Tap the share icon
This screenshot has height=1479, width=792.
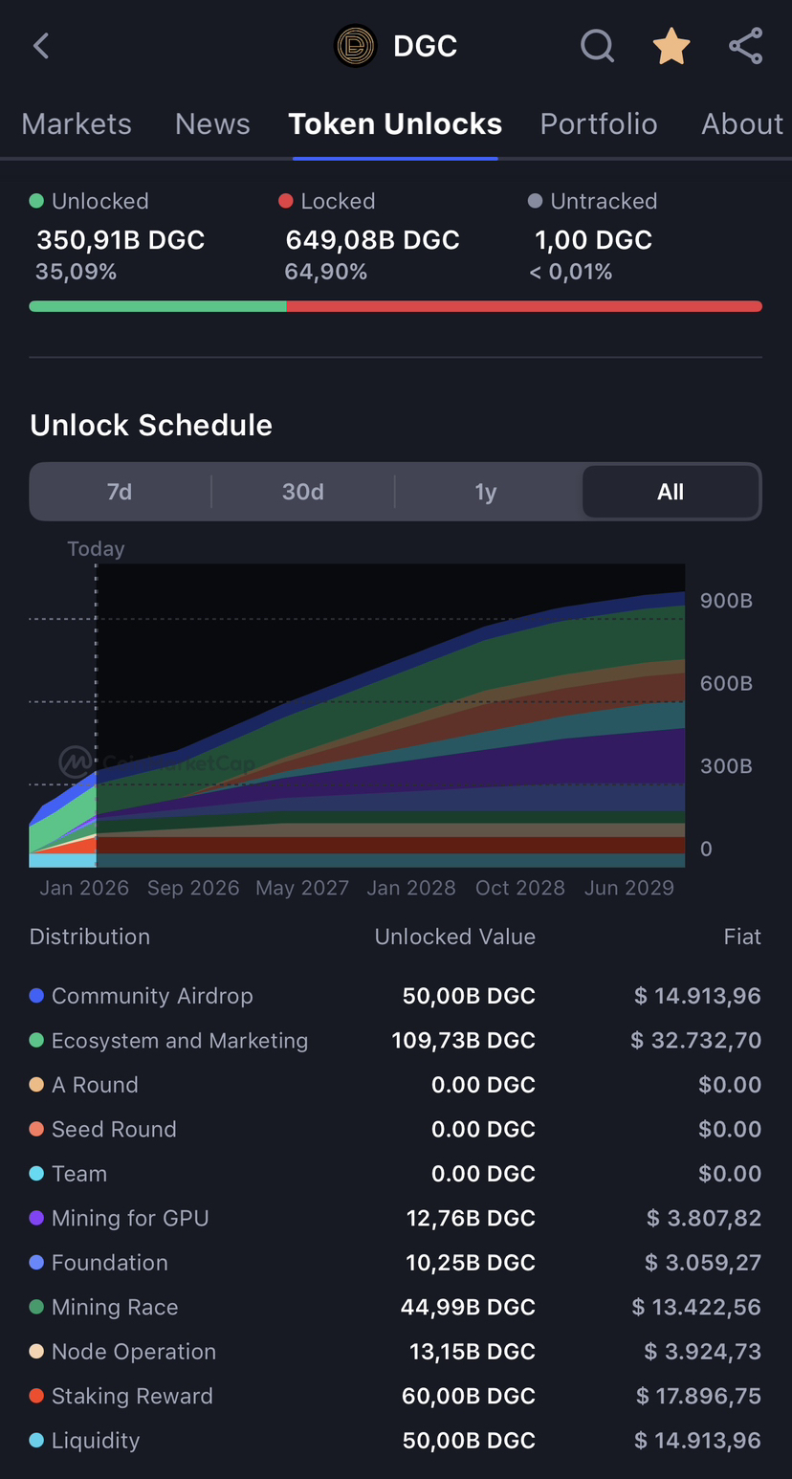click(x=745, y=46)
